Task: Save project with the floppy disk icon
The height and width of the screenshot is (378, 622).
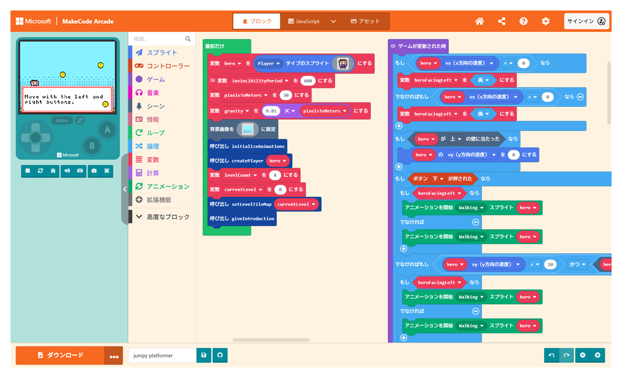Action: click(x=204, y=355)
